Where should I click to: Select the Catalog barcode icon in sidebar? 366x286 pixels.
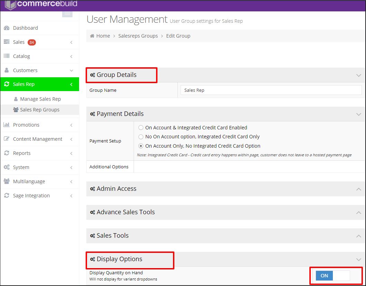click(7, 56)
